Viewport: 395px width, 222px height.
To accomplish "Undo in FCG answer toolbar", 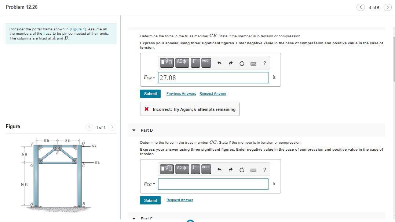I will pos(219,170).
